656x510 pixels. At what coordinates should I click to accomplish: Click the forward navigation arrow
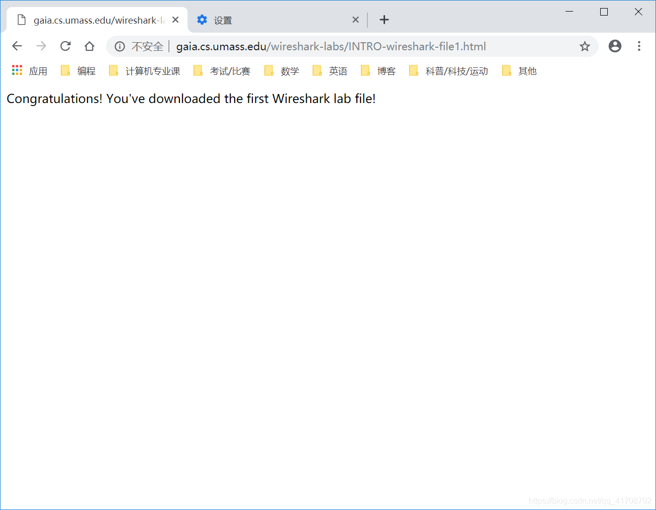pos(41,46)
